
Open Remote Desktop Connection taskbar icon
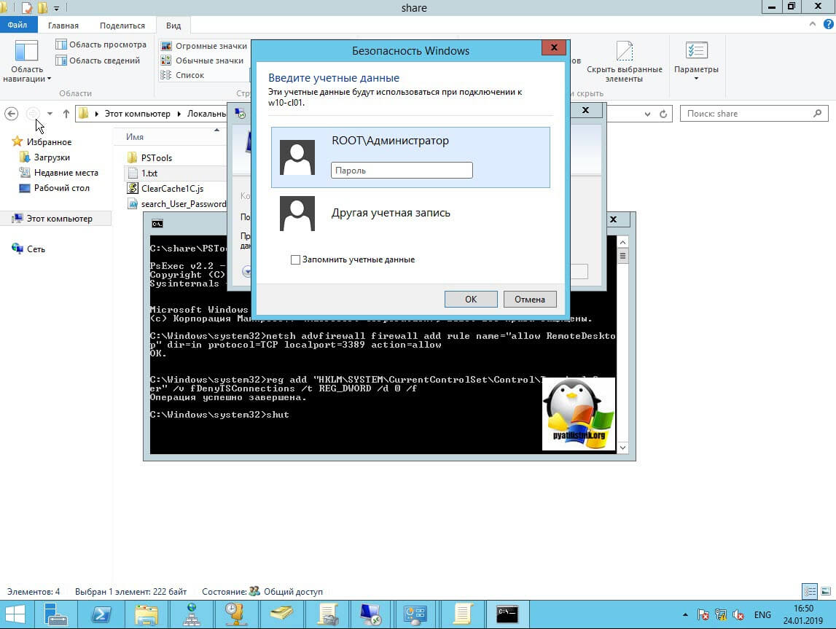click(x=372, y=614)
